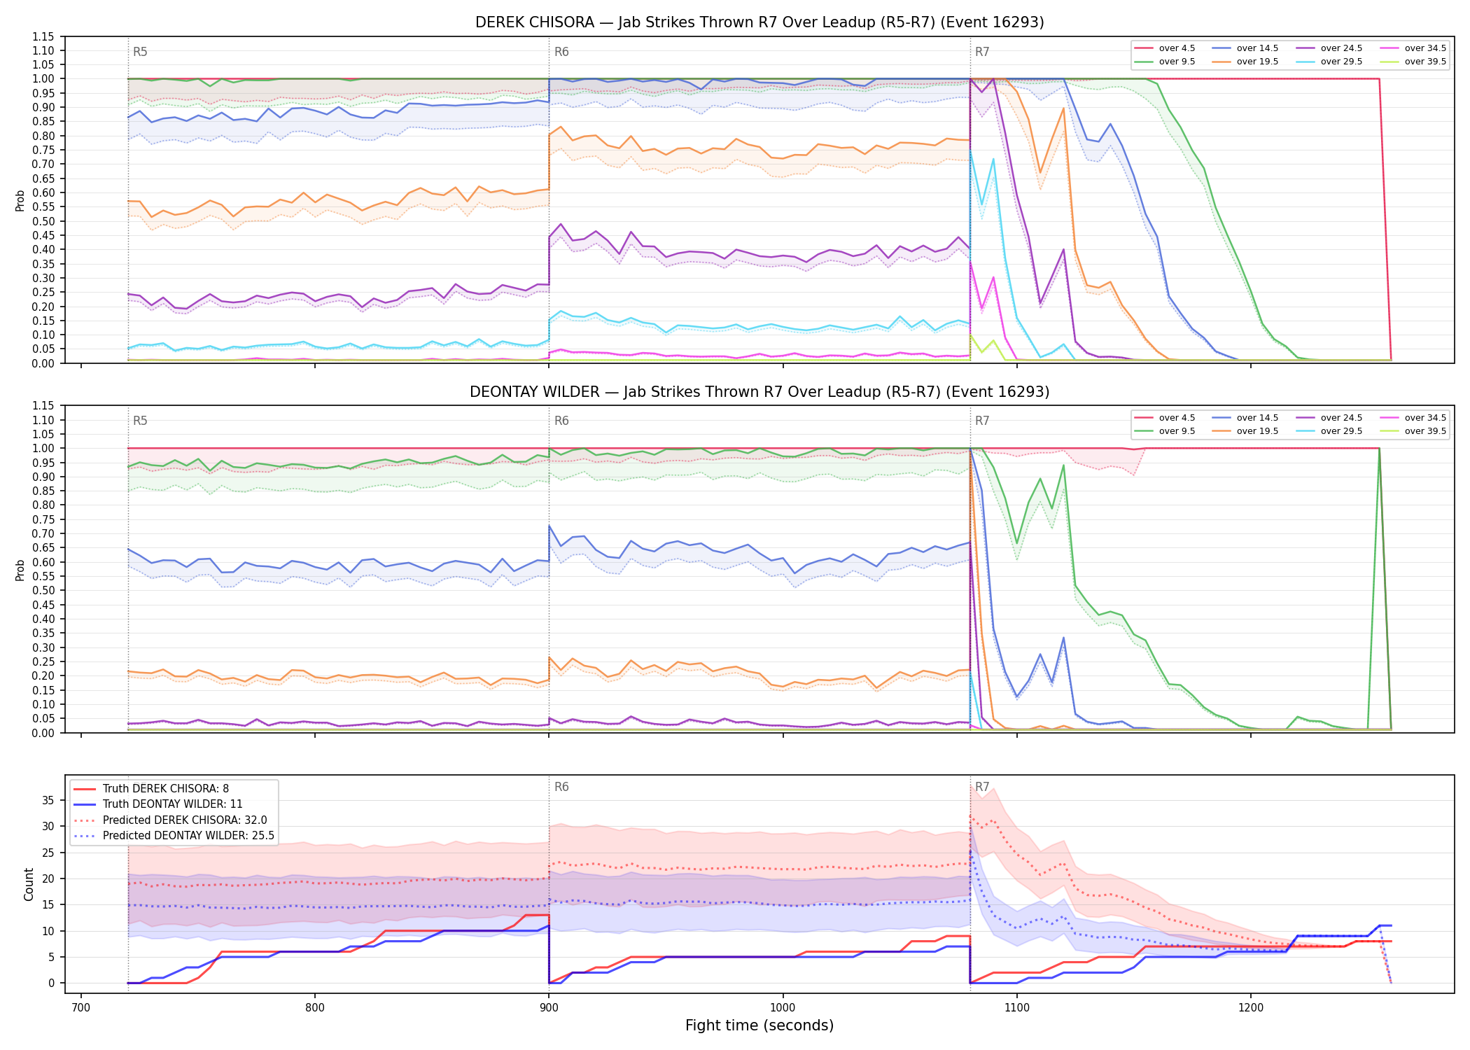This screenshot has width=1470, height=1050.
Task: Click the 0.50 tick label of Wilder chart
Action: (43, 590)
